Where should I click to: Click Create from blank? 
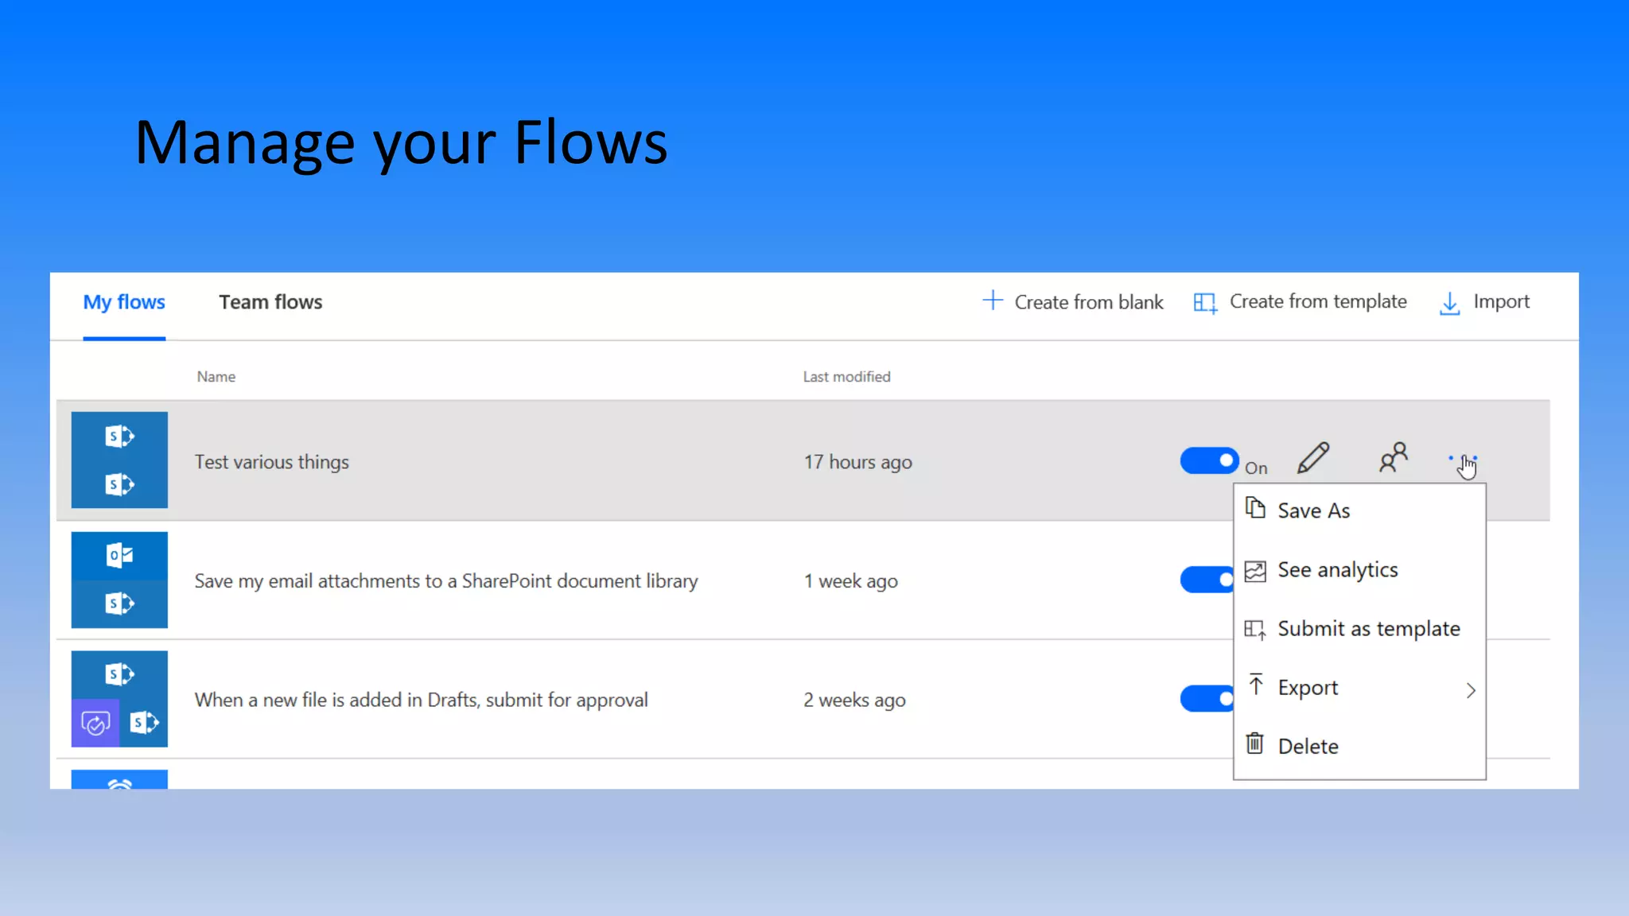(x=1088, y=302)
